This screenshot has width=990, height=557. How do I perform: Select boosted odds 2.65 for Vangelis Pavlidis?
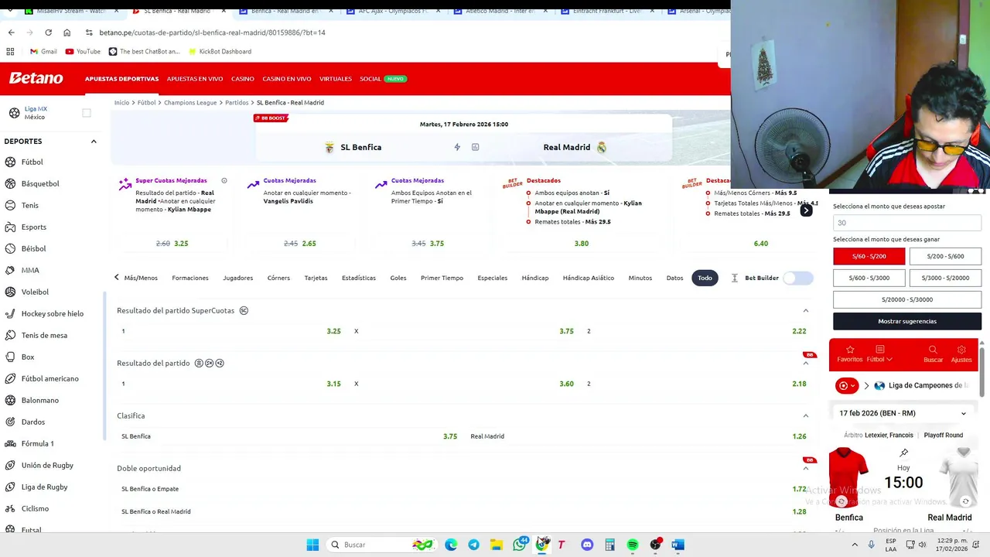(x=309, y=243)
